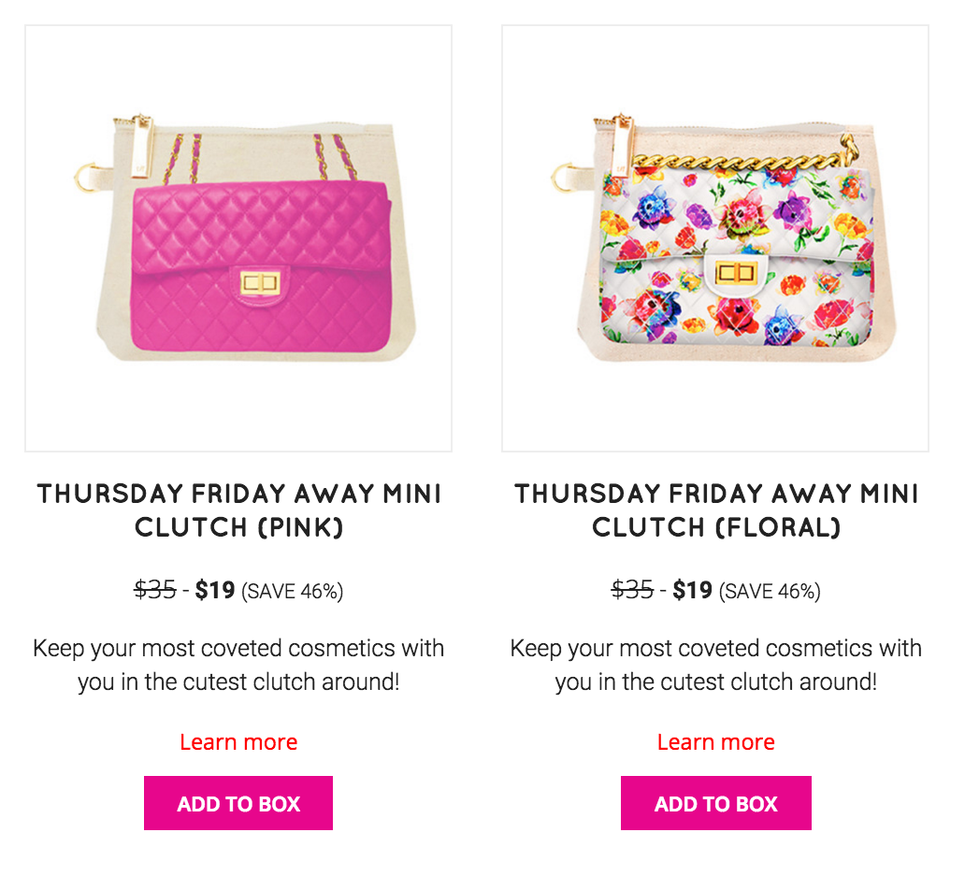Click the gold turn-lock clasp on pink clutch

pos(260,282)
